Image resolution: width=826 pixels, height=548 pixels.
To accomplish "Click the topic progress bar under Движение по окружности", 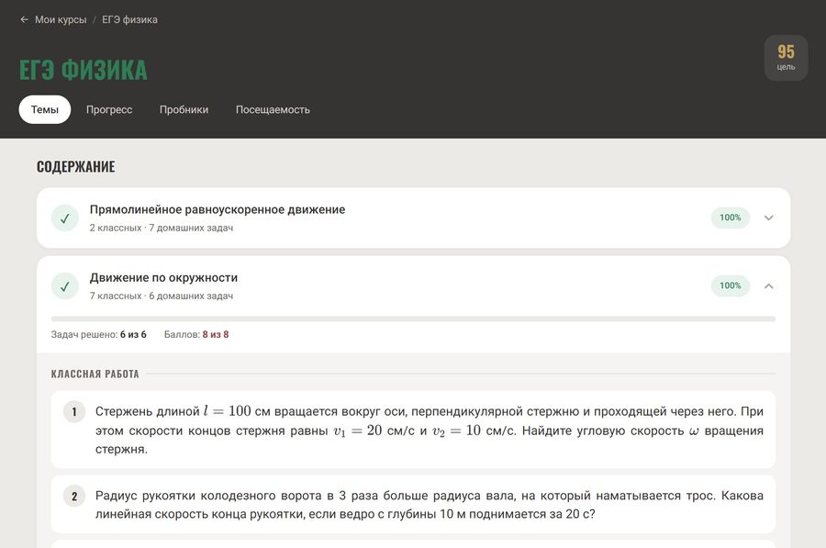I will [x=413, y=319].
